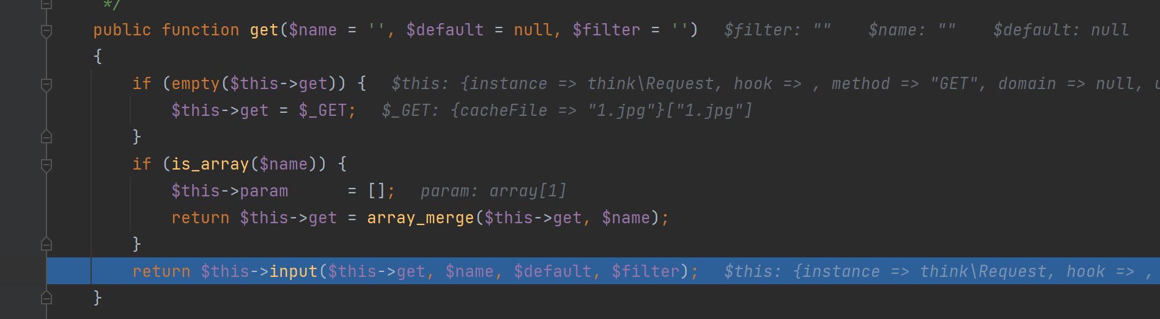Viewport: 1160px width, 319px height.
Task: Click the is_array function call
Action: (210, 164)
